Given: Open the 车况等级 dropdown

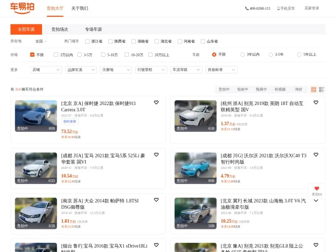Looking at the screenshot, I should [x=186, y=70].
